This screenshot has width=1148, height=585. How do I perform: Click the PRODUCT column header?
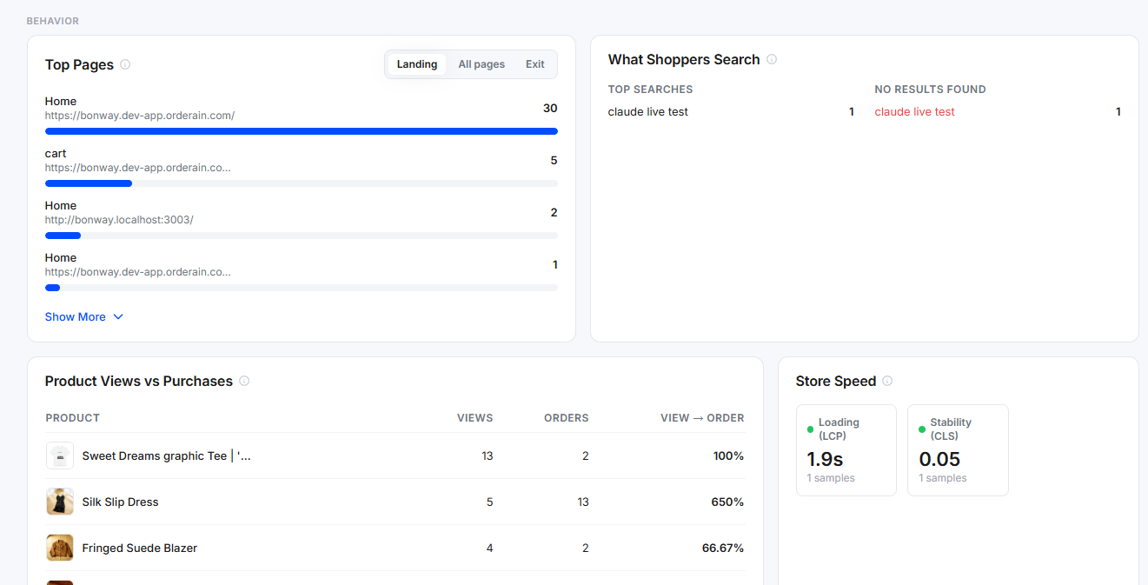click(73, 418)
